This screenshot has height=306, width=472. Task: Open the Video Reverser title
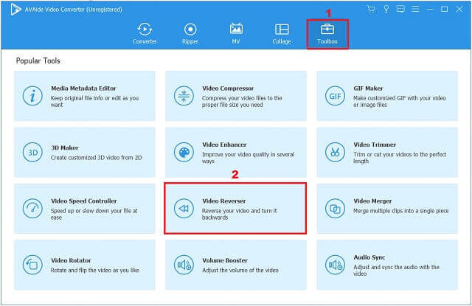(224, 201)
